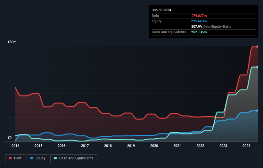Click the 2018 x-axis label
The width and height of the screenshot is (263, 168).
click(x=108, y=146)
